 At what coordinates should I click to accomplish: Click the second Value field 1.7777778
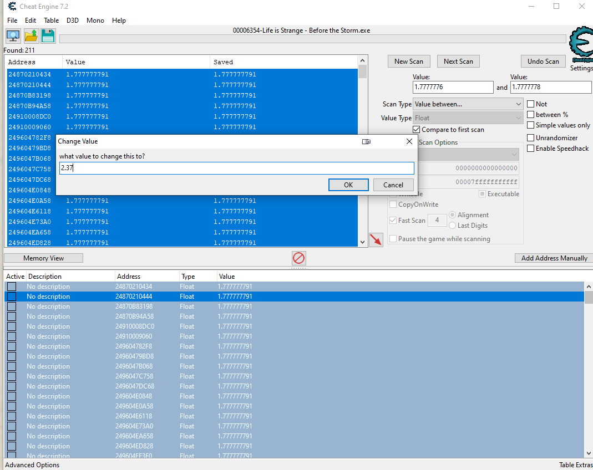point(551,87)
